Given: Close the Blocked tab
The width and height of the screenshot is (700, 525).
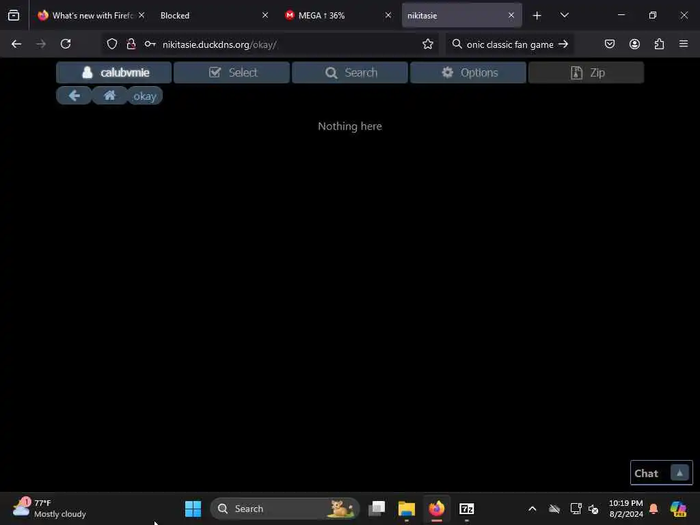Looking at the screenshot, I should (x=265, y=15).
